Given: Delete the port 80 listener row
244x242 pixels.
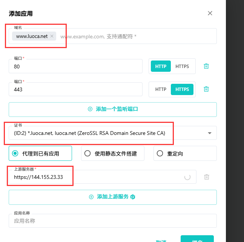Looking at the screenshot, I should click(x=206, y=66).
